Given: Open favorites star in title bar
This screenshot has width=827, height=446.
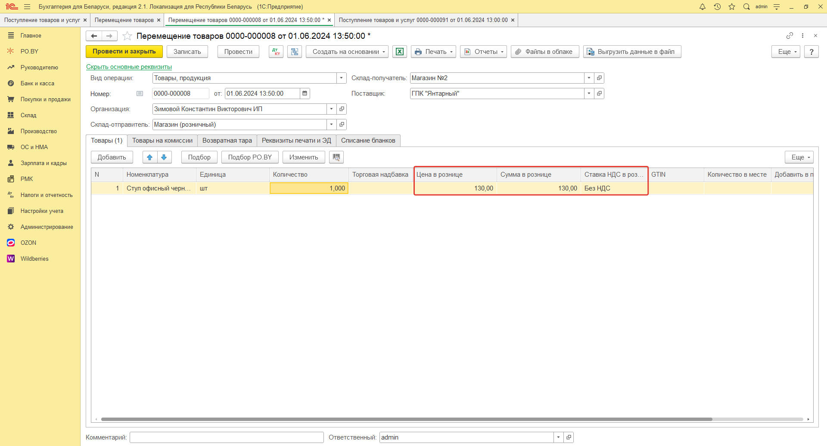Looking at the screenshot, I should tap(732, 6).
